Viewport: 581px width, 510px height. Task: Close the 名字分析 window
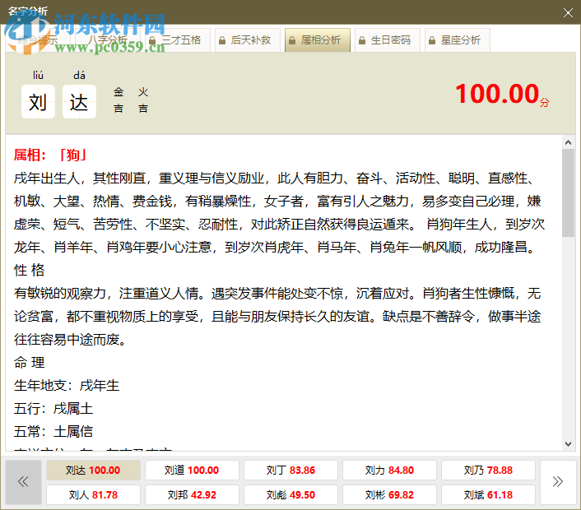pos(568,12)
